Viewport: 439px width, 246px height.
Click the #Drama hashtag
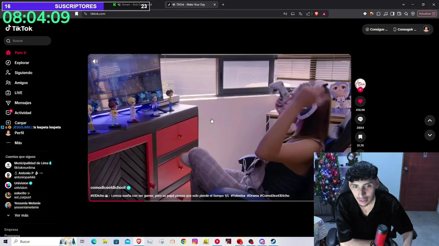coord(253,196)
